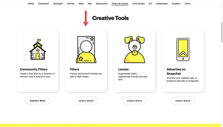Click the Creative Tools page heading
Viewport: 223px width, 127px height.
point(110,18)
